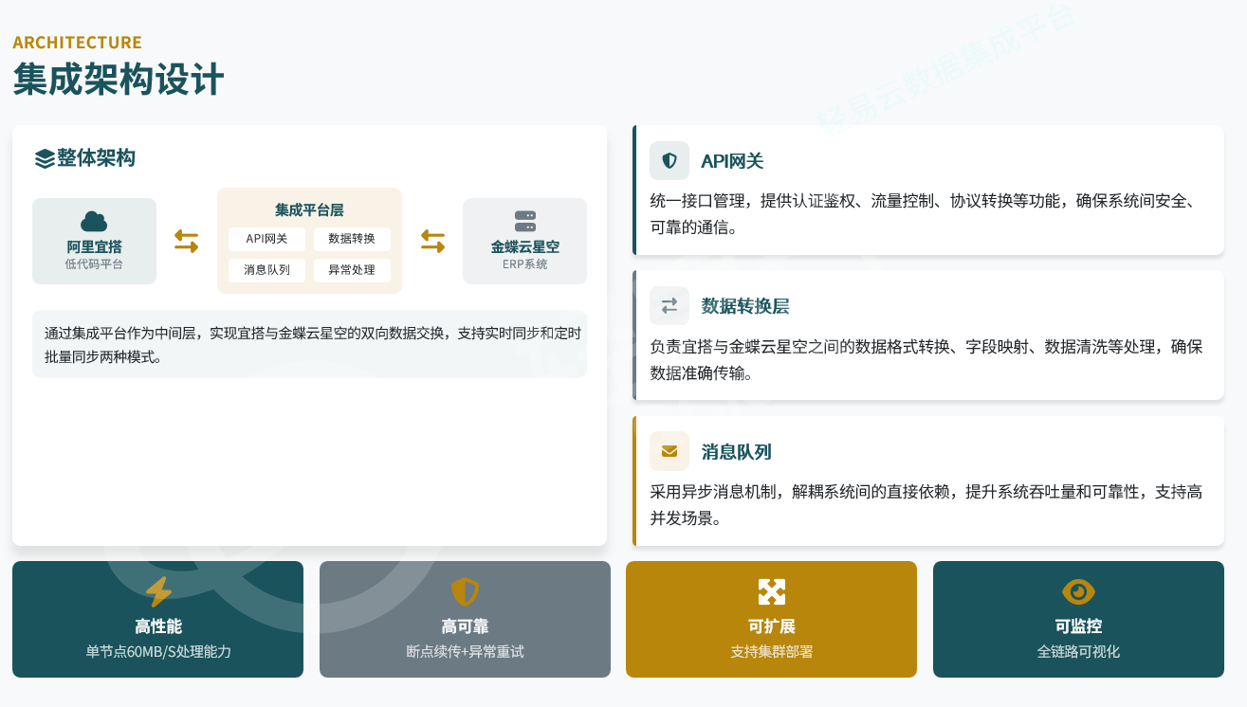Click the expand arrows icon above 可扩展

(x=771, y=592)
